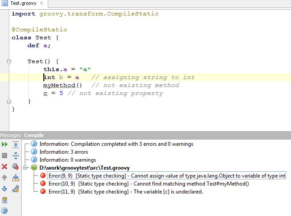Switch to the Compile tab in Messages
The height and width of the screenshot is (216, 291).
pyautogui.click(x=34, y=135)
